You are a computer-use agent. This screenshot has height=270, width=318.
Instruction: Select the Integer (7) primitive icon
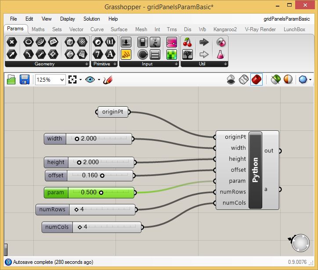click(98, 54)
